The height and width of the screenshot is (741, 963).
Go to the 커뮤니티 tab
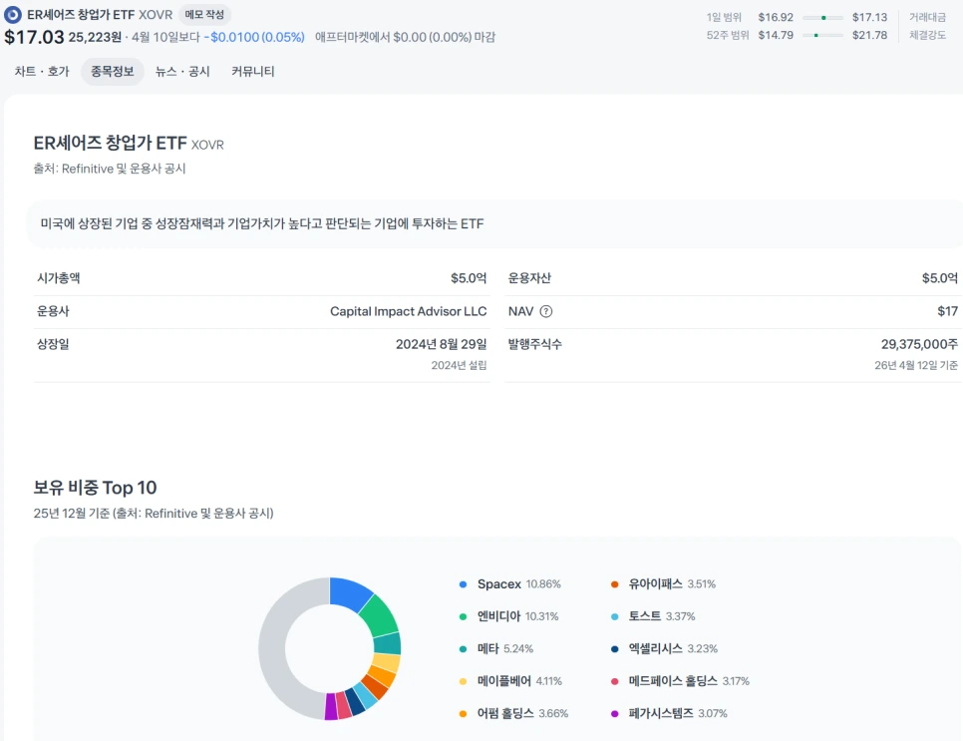pyautogui.click(x=252, y=71)
